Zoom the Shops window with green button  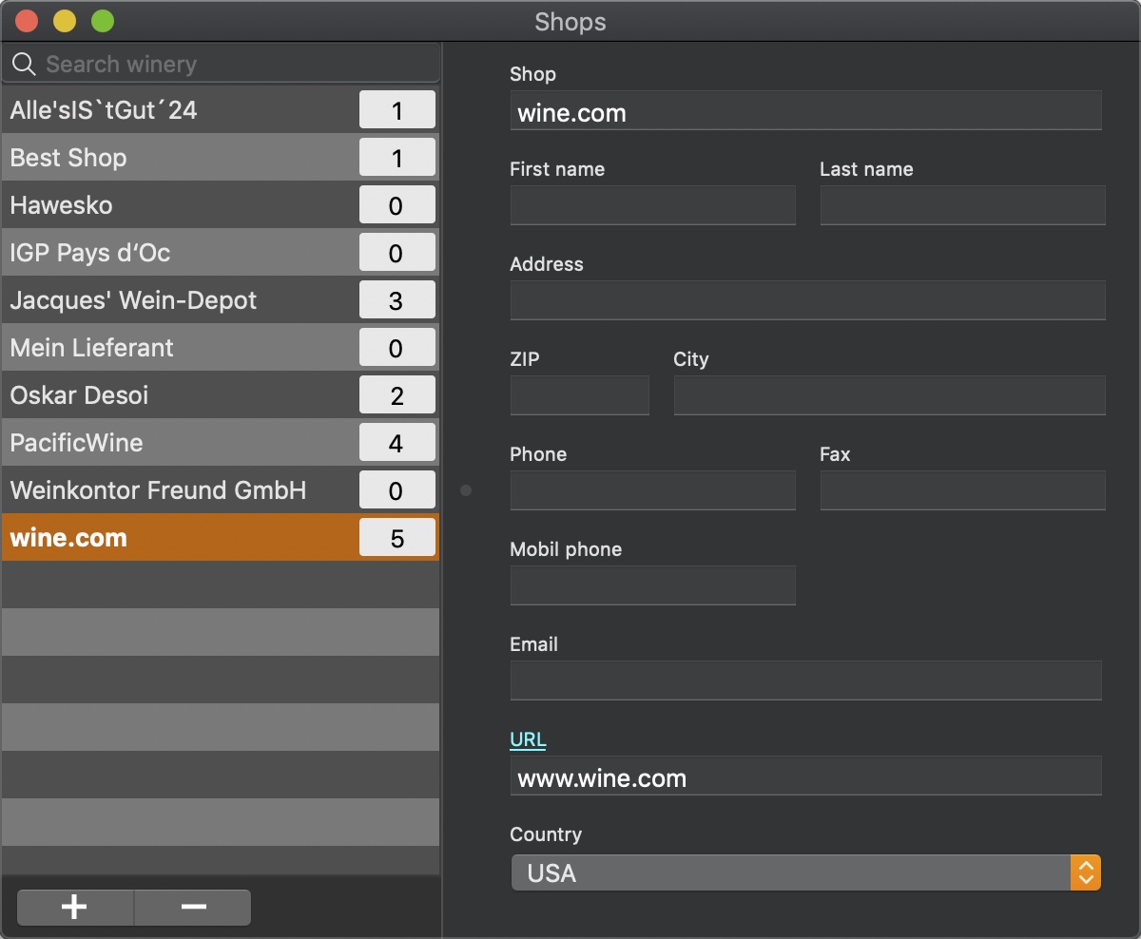coord(103,21)
